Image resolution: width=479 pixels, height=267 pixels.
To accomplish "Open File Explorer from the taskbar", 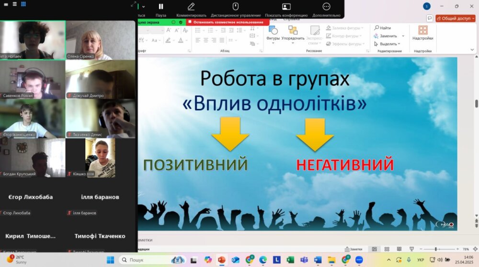I will pos(331,260).
